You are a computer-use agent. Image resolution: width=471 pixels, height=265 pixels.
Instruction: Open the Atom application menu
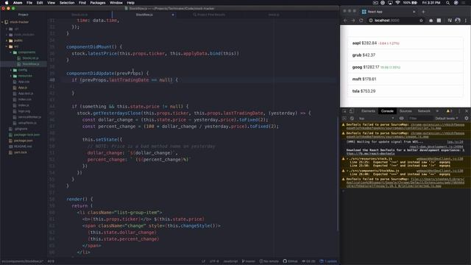(x=18, y=3)
